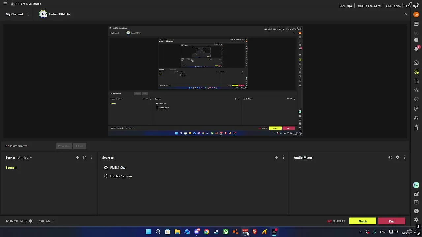The image size is (422, 237).
Task: Open output resolution settings gear
Action: click(31, 221)
